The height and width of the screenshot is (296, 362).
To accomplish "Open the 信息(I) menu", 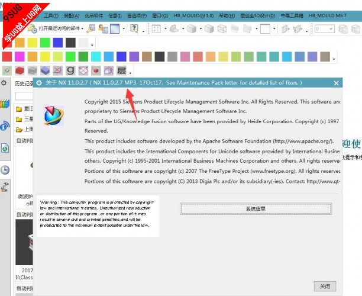I will pyautogui.click(x=115, y=16).
